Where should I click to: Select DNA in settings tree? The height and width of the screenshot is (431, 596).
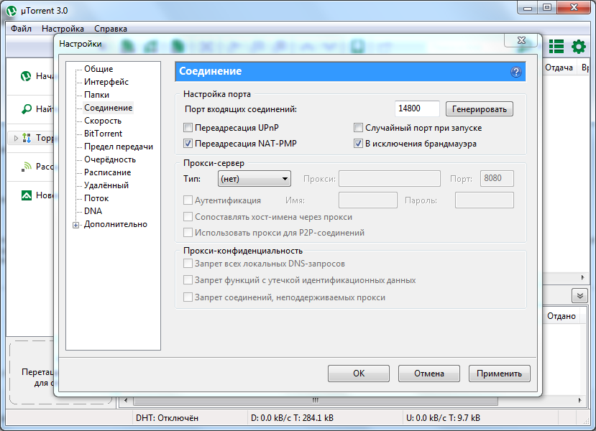click(93, 210)
